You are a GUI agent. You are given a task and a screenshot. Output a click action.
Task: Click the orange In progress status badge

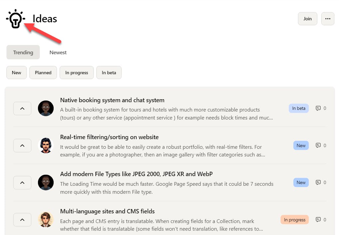tap(294, 220)
